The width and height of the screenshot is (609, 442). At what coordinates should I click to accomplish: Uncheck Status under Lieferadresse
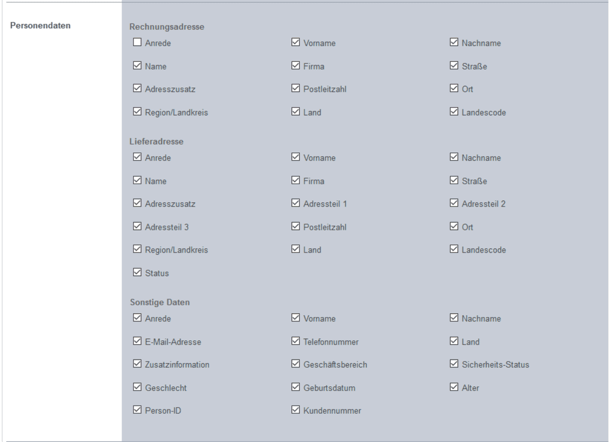[137, 273]
